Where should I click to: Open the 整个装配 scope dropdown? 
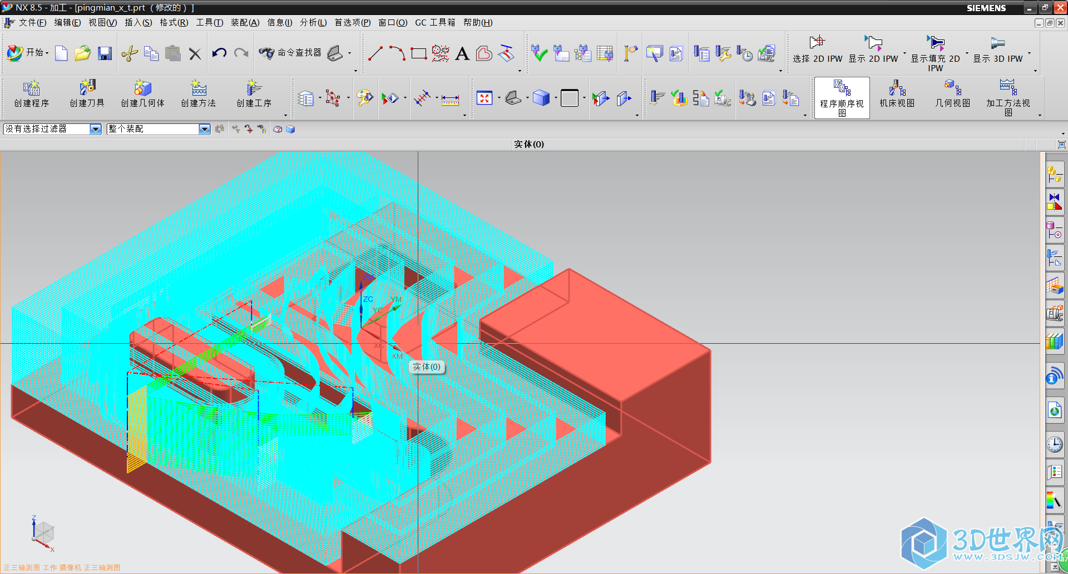(x=158, y=129)
